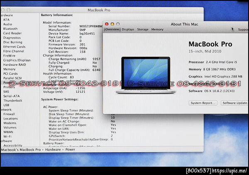The height and width of the screenshot is (175, 249).
Task: Select Diagnostics in the sidebar
Action: click(x=12, y=38)
